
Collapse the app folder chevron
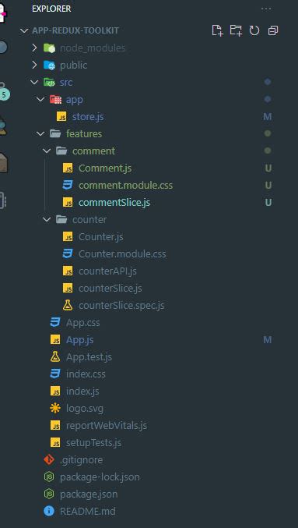click(40, 99)
